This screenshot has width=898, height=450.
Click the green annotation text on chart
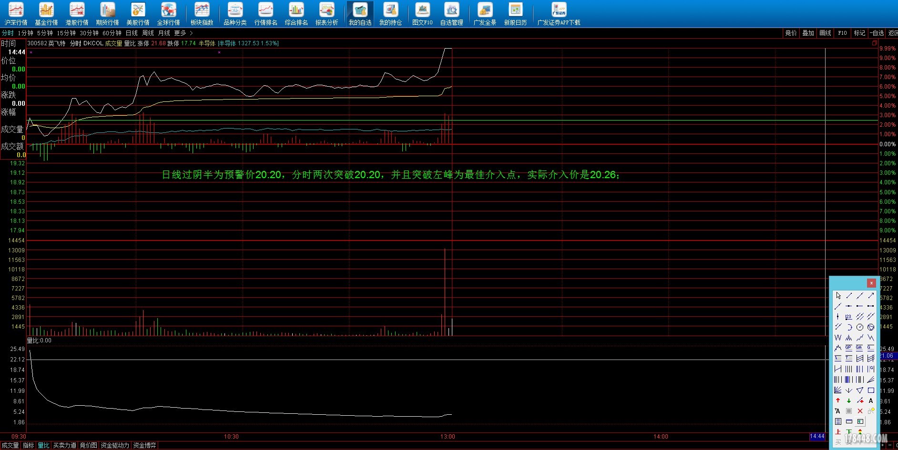(391, 175)
